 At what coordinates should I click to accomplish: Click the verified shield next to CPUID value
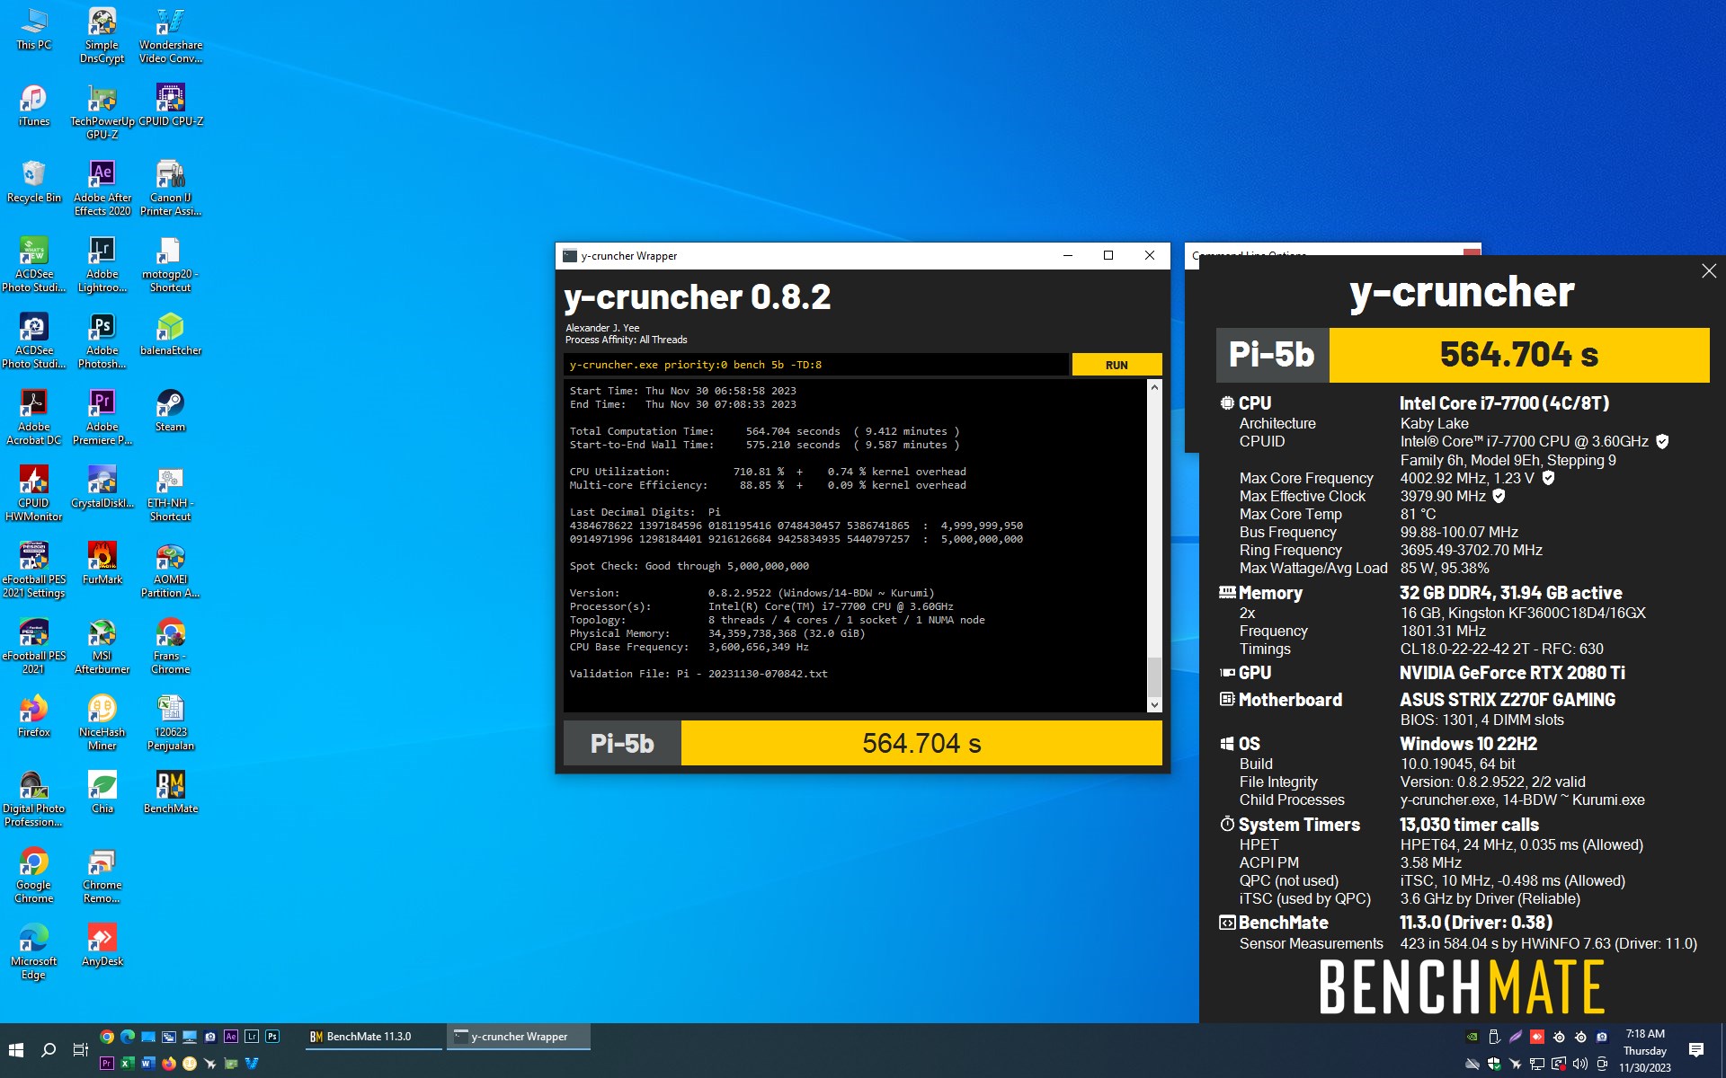(1662, 441)
